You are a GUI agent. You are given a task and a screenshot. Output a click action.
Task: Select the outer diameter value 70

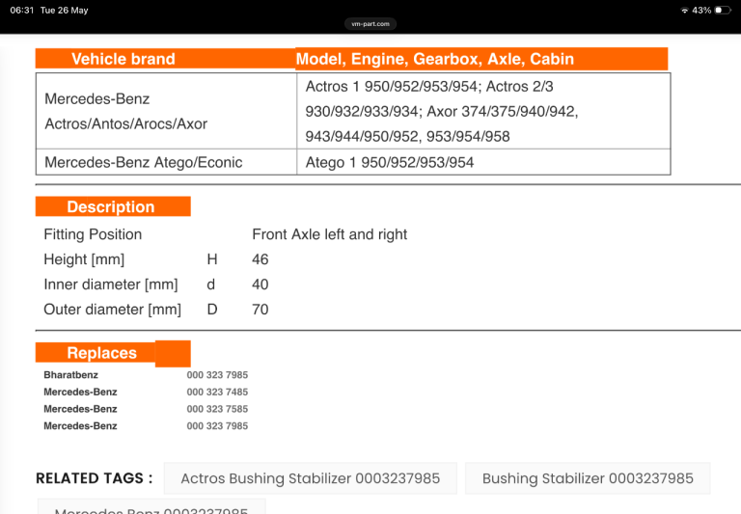click(x=260, y=310)
